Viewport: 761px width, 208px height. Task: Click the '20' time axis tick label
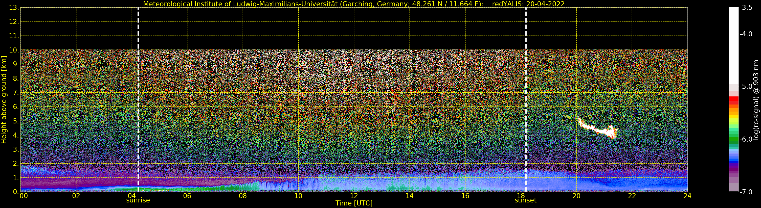[576, 196]
